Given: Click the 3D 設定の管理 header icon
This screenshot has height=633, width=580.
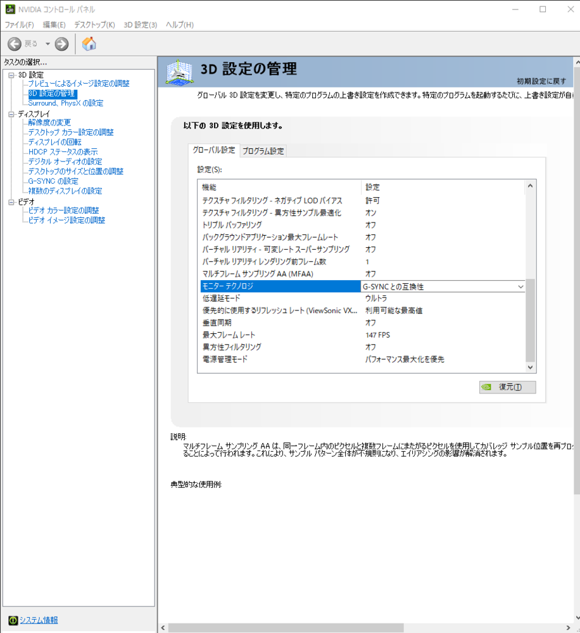Looking at the screenshot, I should (x=179, y=73).
